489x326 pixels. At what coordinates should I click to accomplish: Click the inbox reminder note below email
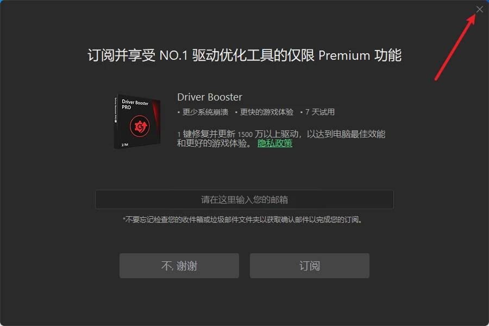coord(243,220)
